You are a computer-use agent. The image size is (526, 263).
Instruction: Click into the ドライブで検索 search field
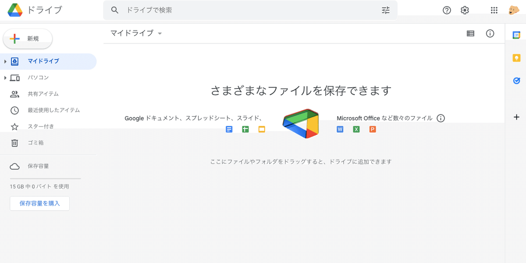[250, 10]
